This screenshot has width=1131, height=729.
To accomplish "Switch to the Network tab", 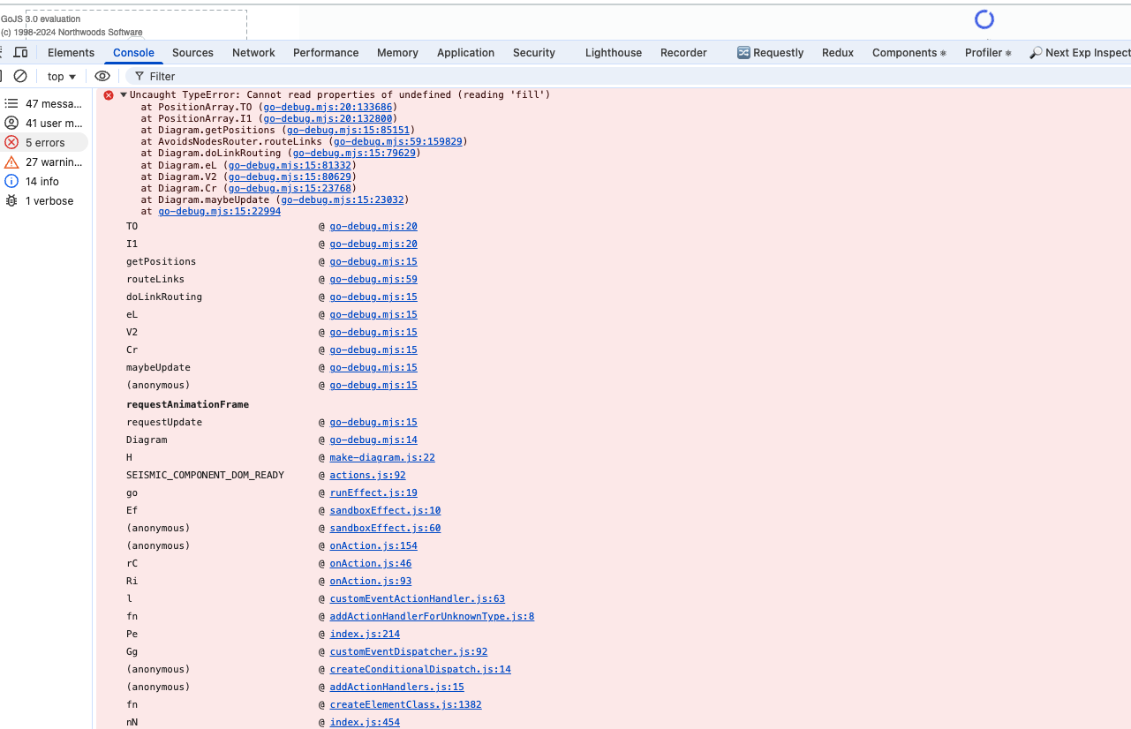I will click(253, 53).
